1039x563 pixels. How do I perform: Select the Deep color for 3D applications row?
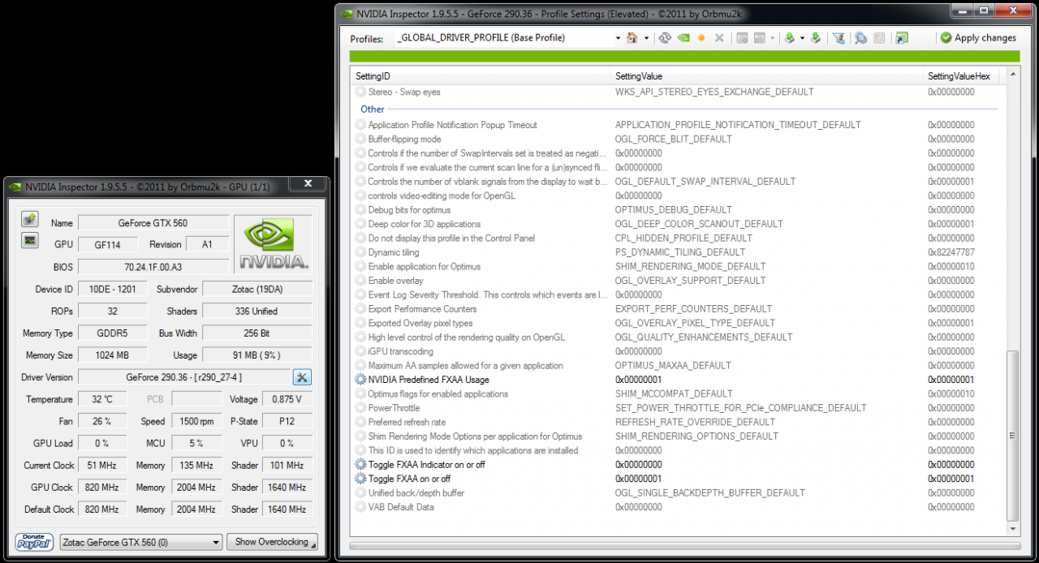click(x=675, y=224)
